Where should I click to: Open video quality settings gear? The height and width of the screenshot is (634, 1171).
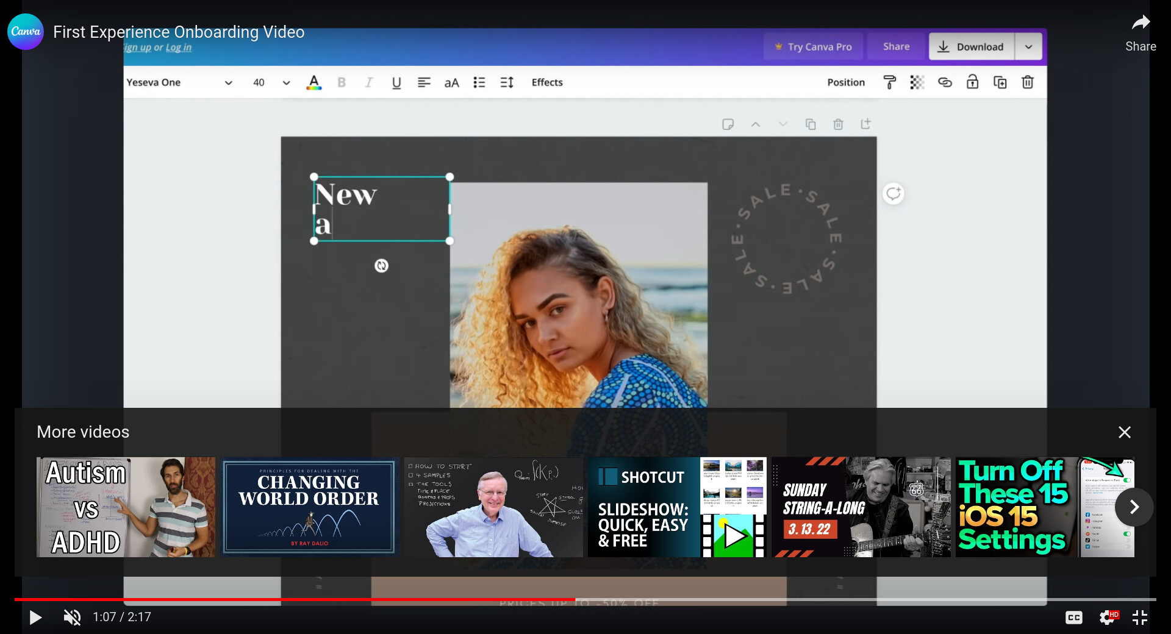(1108, 618)
